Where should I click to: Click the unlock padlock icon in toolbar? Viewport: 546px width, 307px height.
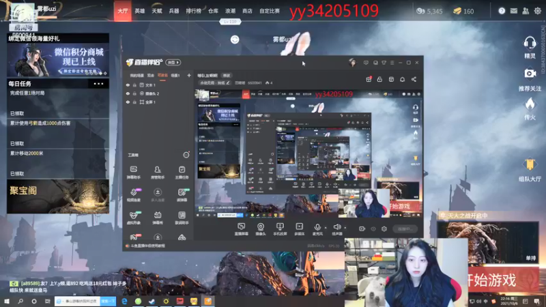(x=379, y=79)
